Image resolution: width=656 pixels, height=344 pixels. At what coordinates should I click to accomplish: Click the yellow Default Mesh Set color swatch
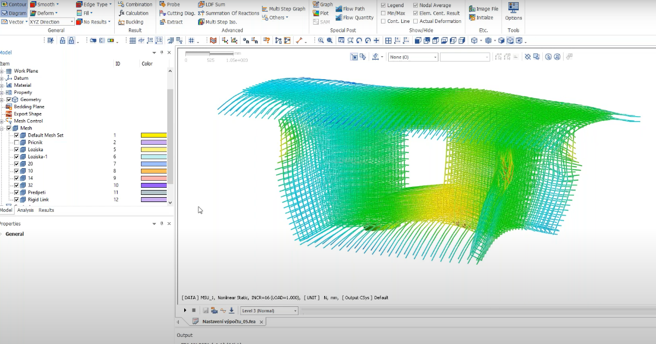click(154, 135)
